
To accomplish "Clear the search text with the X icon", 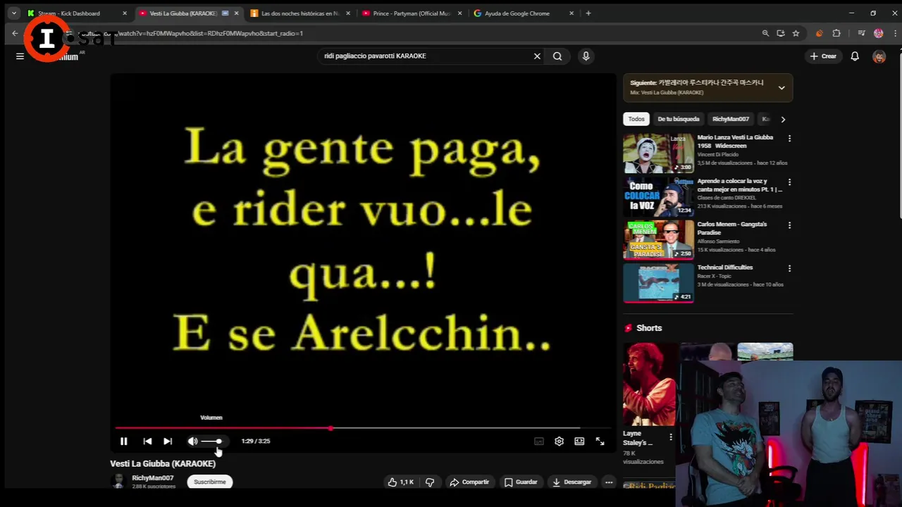I will click(537, 56).
